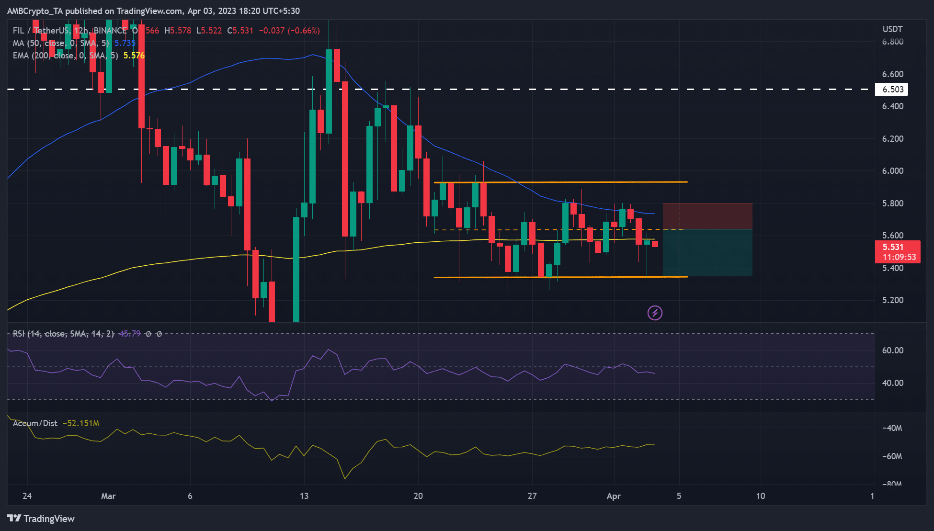Image resolution: width=934 pixels, height=531 pixels.
Task: Click the 5.800 price axis label
Action: (x=893, y=203)
